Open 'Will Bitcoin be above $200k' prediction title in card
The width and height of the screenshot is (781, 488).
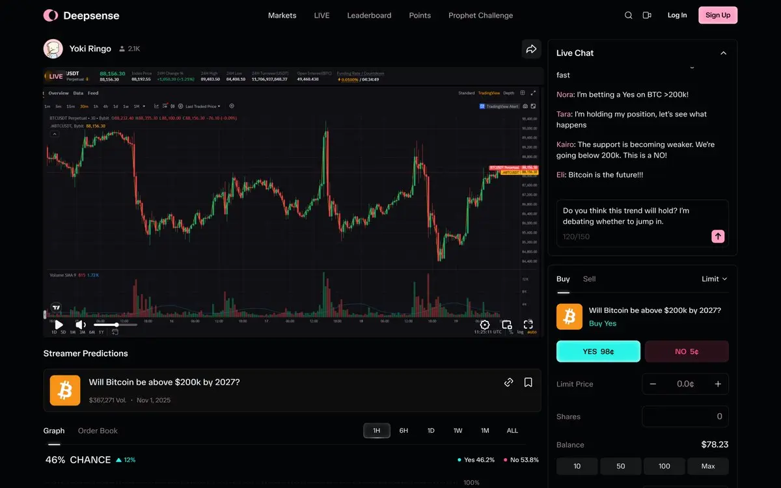pyautogui.click(x=164, y=382)
